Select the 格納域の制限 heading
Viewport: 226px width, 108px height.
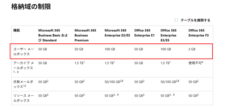tap(31, 7)
